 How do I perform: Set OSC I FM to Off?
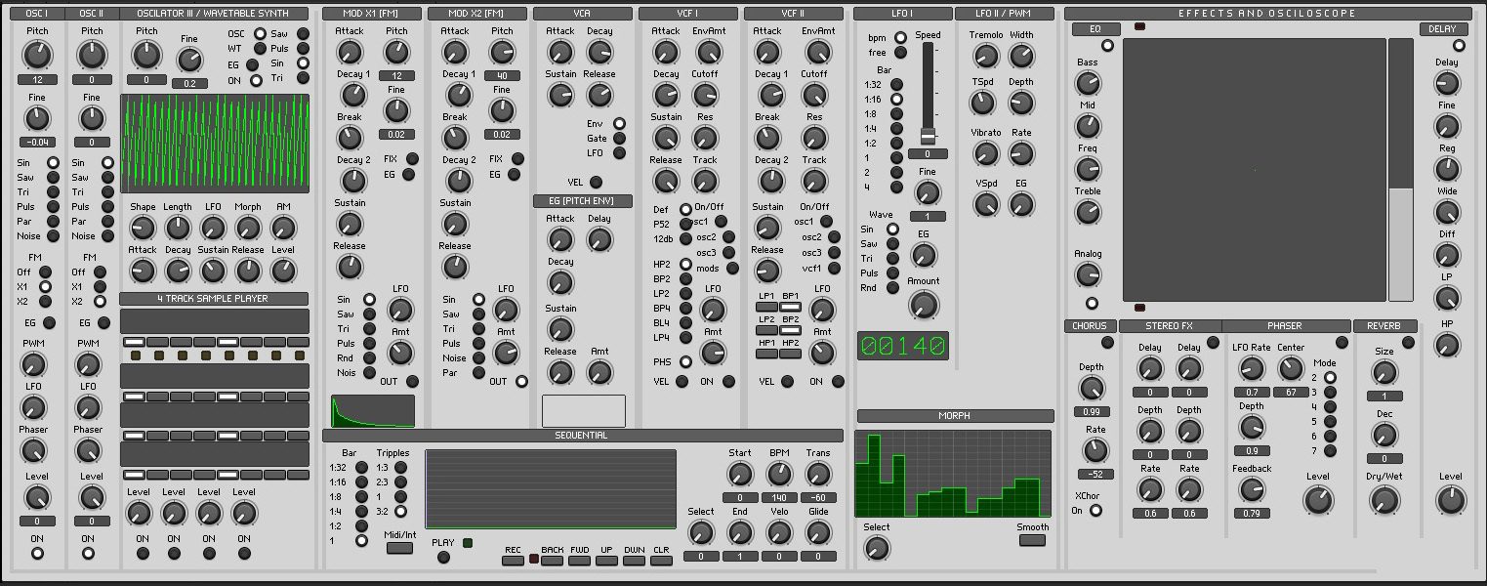[x=45, y=272]
